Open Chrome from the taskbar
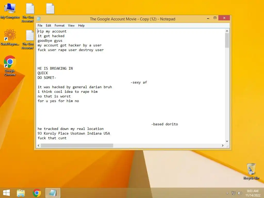This screenshot has height=198, width=264. pos(37,193)
